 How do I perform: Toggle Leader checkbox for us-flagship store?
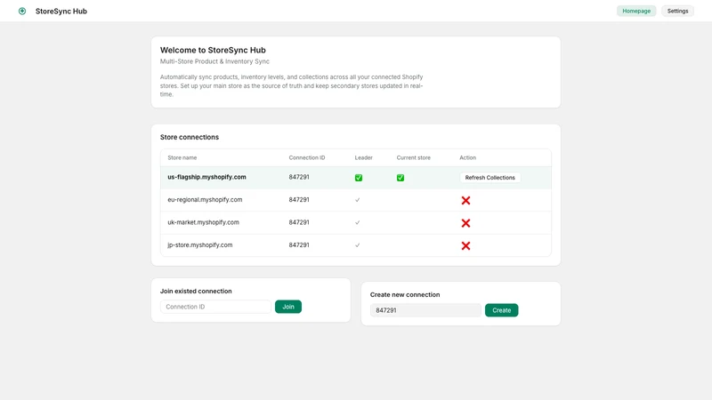point(359,178)
